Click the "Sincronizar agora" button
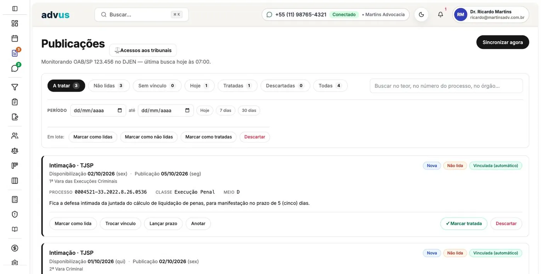The image size is (541, 274). coord(503,42)
